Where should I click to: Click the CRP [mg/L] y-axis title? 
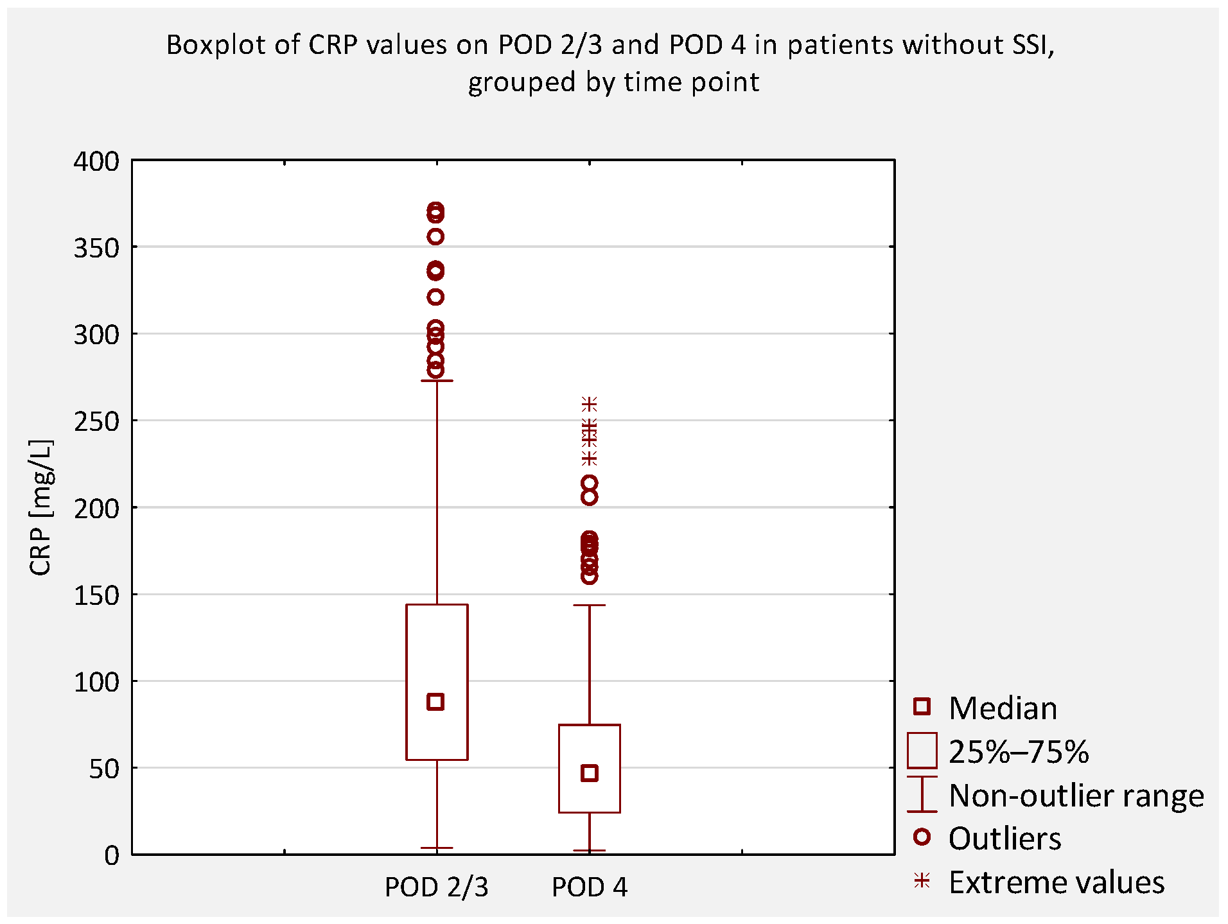pos(40,507)
